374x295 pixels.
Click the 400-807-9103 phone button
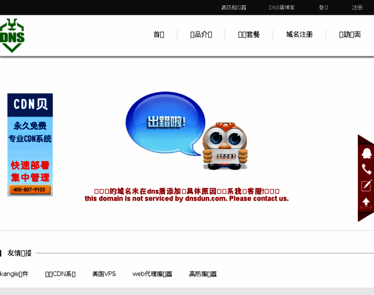pos(30,190)
